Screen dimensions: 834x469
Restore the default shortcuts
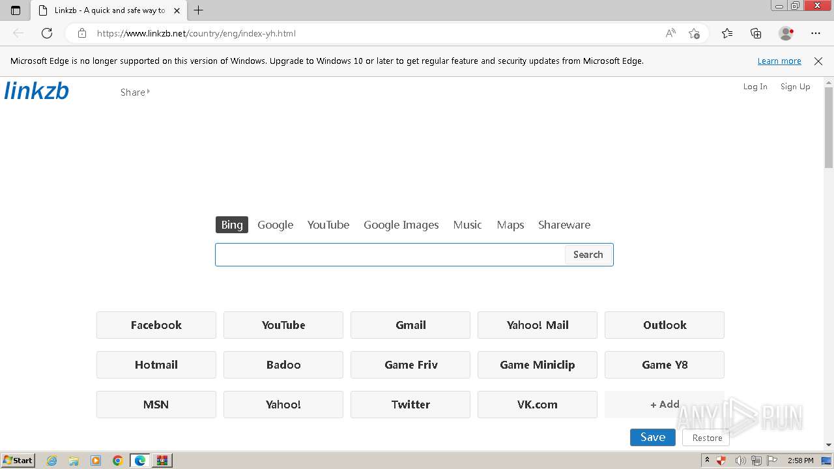(x=707, y=438)
